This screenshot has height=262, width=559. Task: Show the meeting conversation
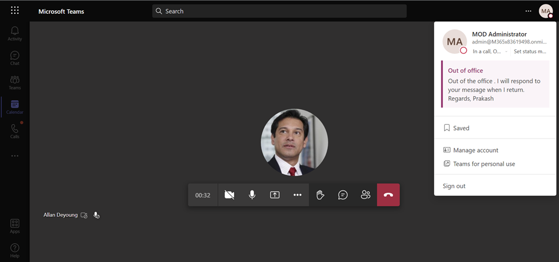click(x=343, y=195)
